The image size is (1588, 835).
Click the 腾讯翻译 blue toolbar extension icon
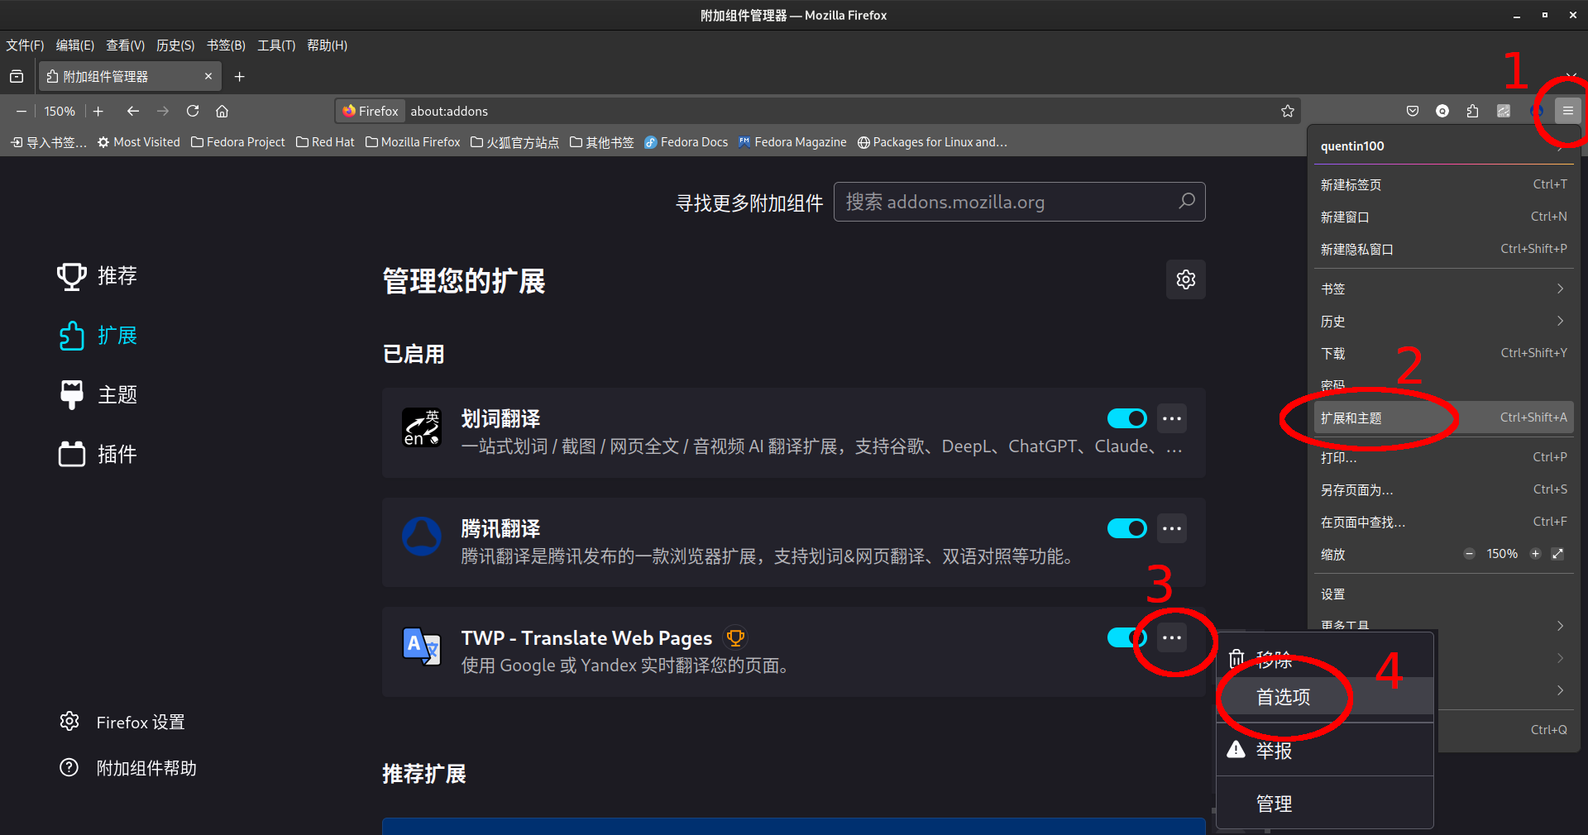1536,111
